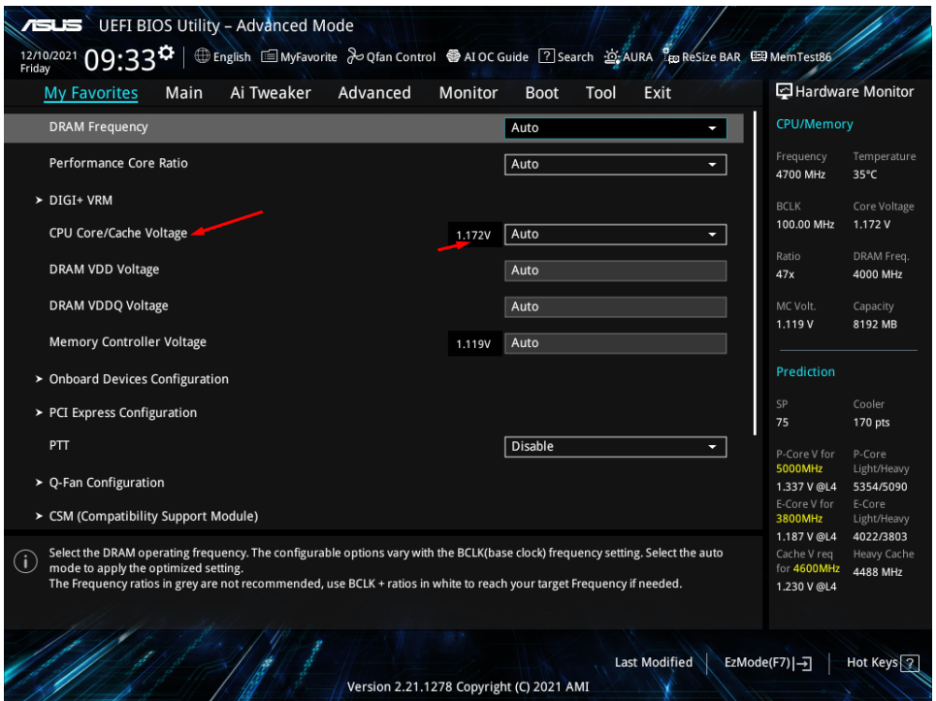Click the 8192 MB capacity value
This screenshot has height=701, width=936.
pyautogui.click(x=875, y=325)
